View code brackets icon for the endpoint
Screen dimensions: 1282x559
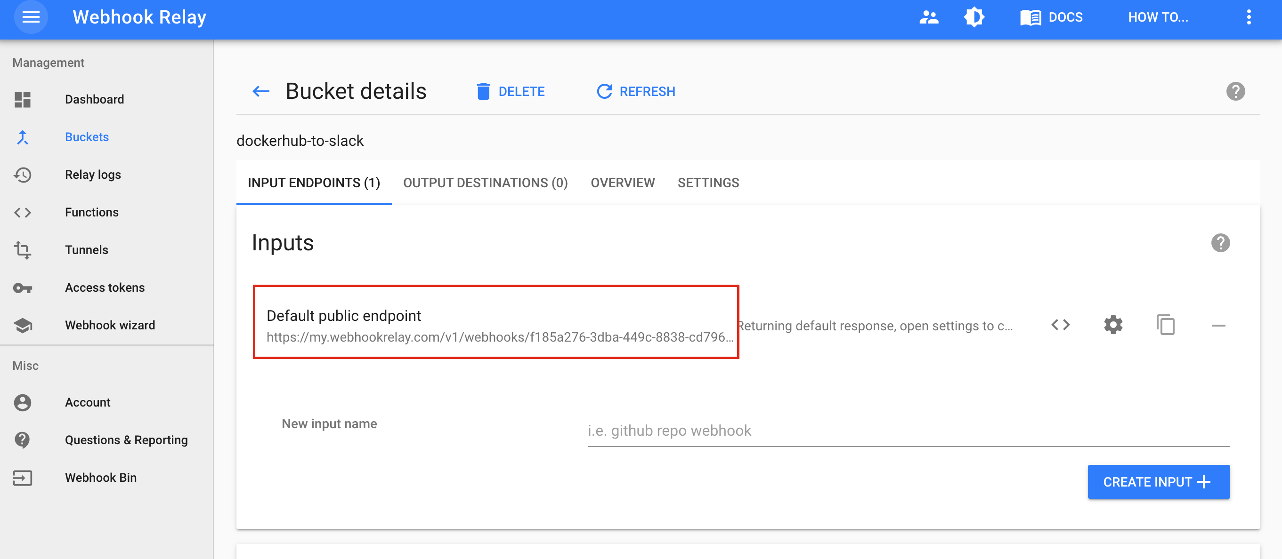[1061, 325]
